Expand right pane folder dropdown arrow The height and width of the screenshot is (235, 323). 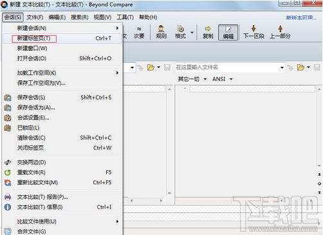[x=308, y=67]
